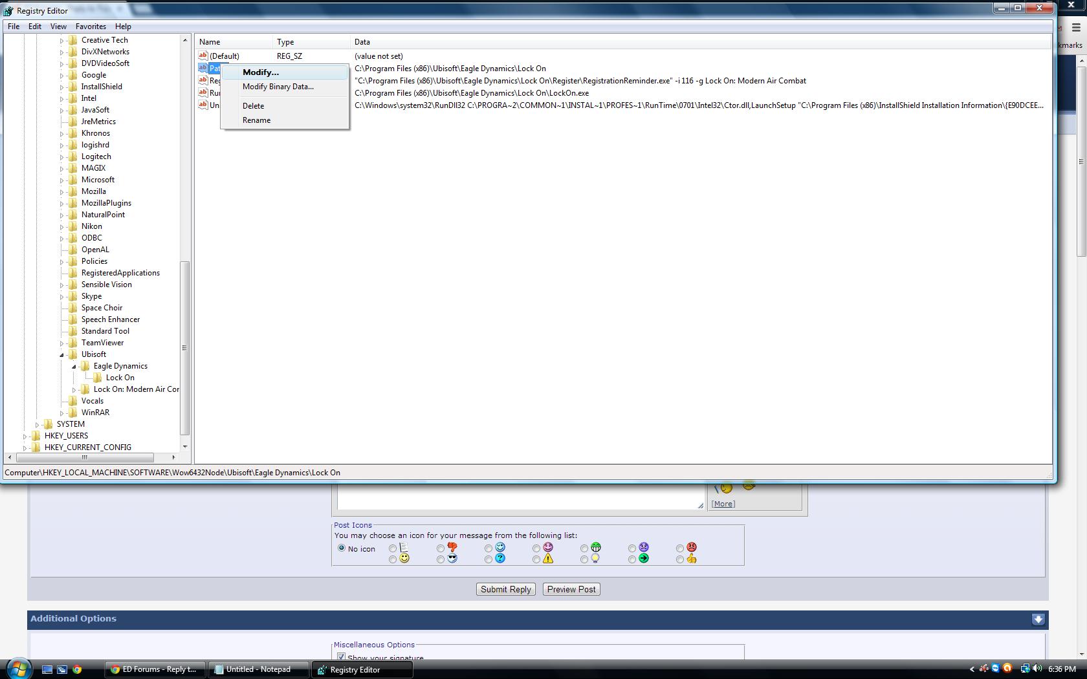Image resolution: width=1087 pixels, height=679 pixels.
Task: Show hidden tray icons arrow
Action: click(972, 669)
